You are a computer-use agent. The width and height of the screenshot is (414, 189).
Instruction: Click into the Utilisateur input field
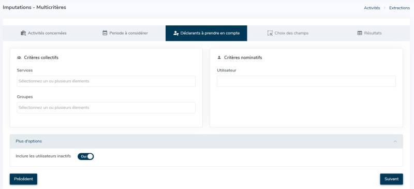[306, 81]
